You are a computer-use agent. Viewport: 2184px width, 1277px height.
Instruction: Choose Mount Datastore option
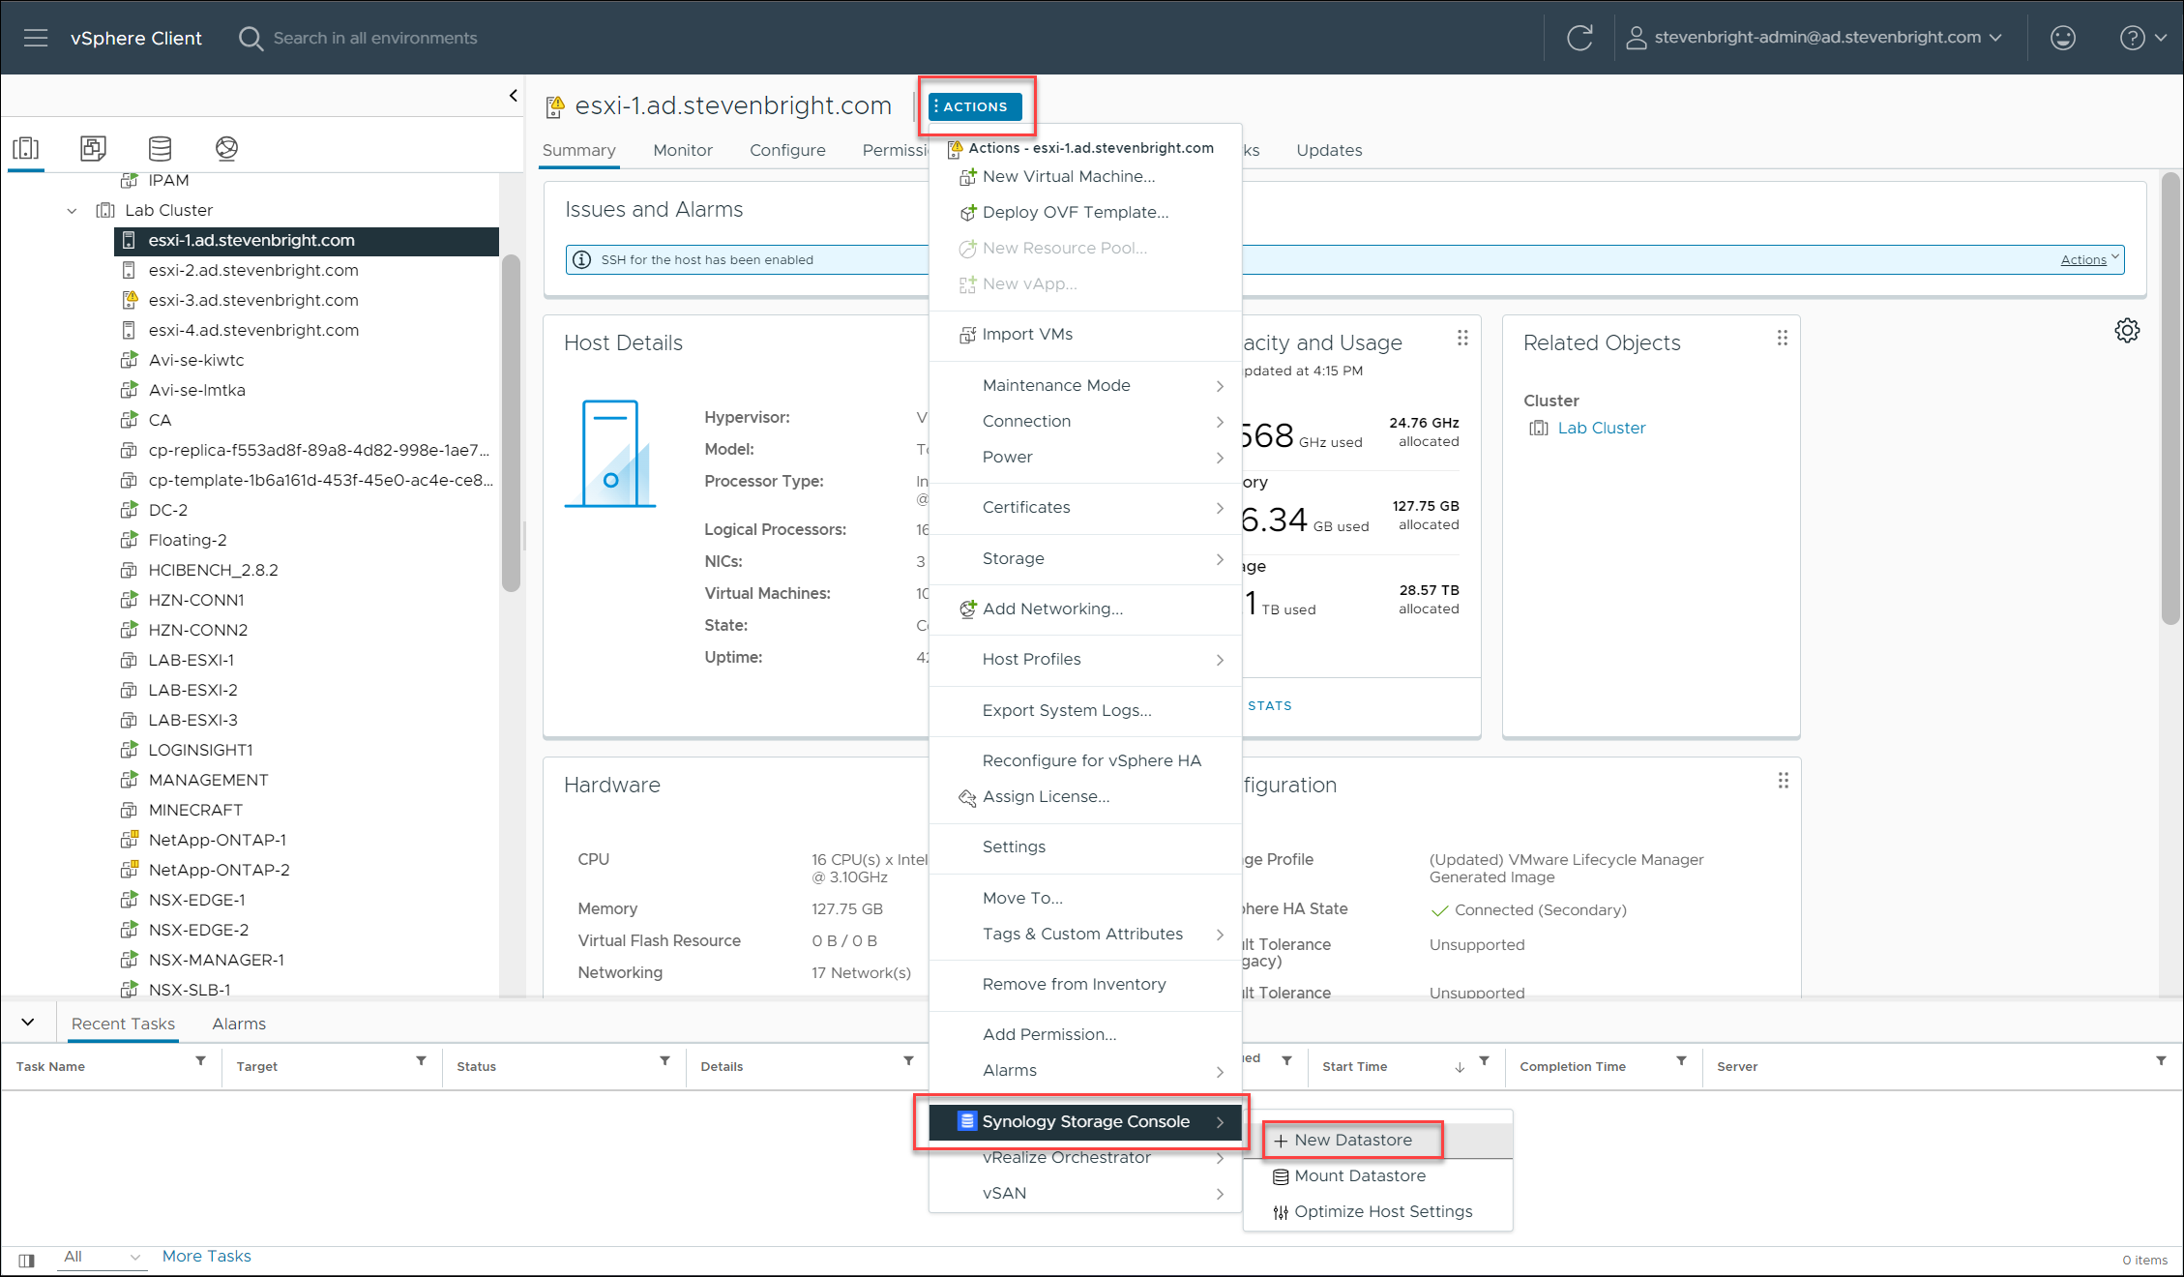click(x=1359, y=1175)
